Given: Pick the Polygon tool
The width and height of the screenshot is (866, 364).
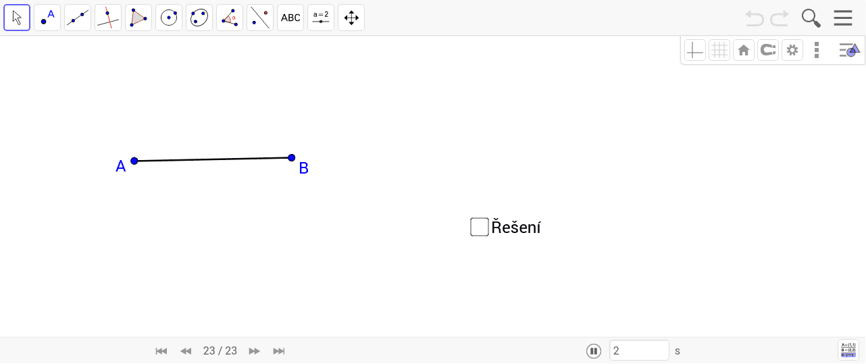Looking at the screenshot, I should pos(138,18).
